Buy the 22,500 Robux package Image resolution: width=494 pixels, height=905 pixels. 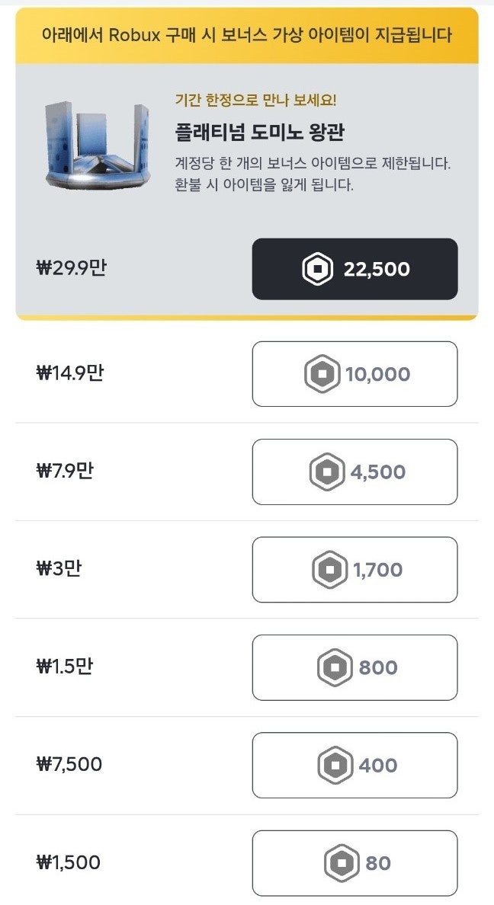[x=355, y=269]
